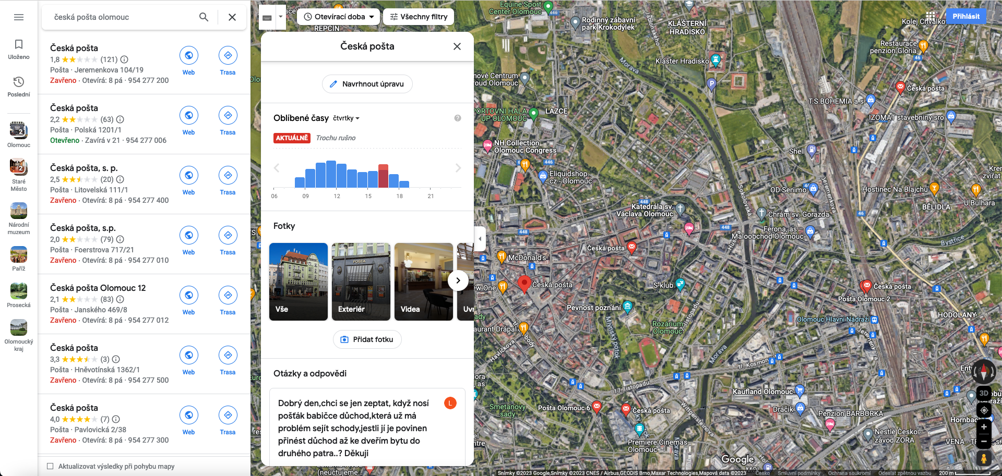Viewport: 1002px width, 476px height.
Task: Click compass to reset map orientation
Action: (984, 371)
